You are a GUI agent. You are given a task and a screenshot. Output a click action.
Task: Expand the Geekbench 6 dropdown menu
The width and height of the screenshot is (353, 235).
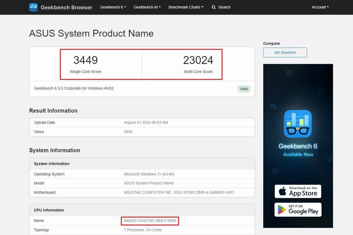[113, 7]
